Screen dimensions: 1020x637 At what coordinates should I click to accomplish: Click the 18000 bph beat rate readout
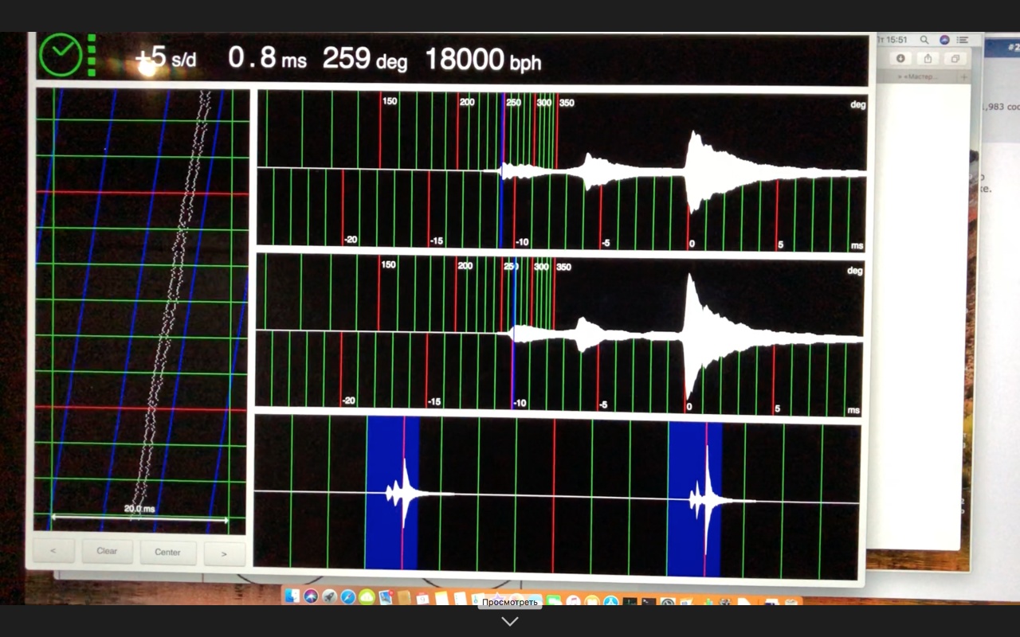(482, 59)
